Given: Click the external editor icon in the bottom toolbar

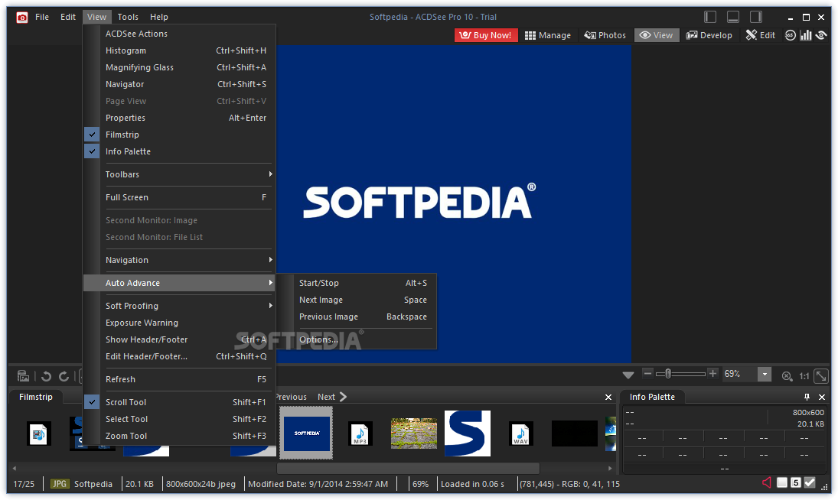Looking at the screenshot, I should [23, 376].
